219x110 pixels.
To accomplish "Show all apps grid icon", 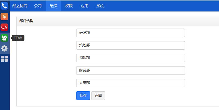I will pos(4,59).
